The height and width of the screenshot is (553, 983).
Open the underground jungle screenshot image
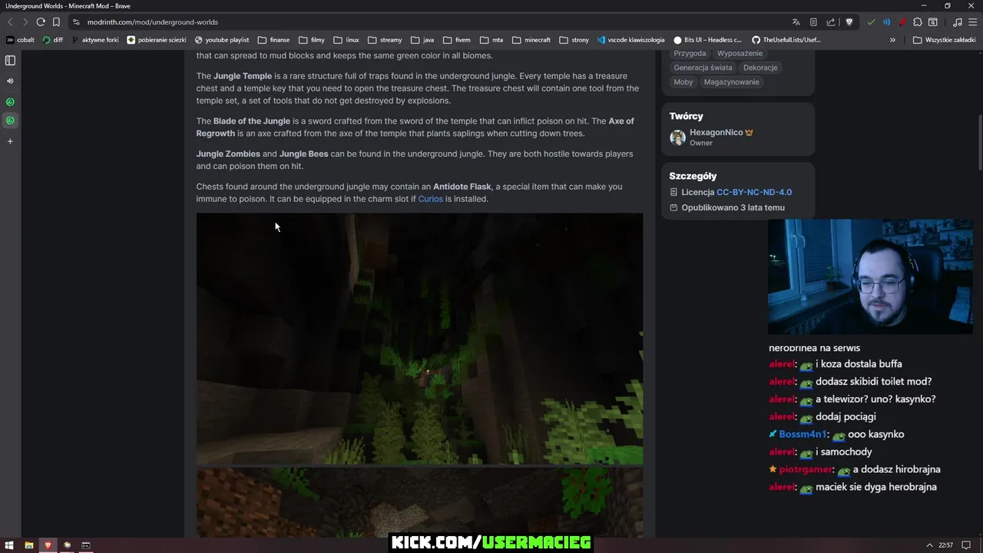pos(419,339)
